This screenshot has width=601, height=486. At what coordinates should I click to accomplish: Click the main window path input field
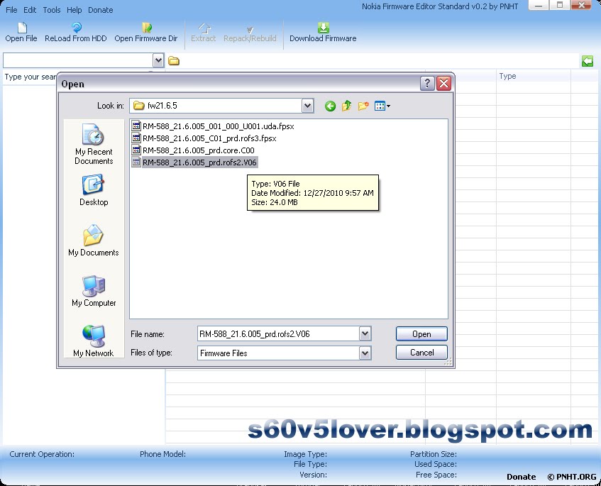click(x=78, y=60)
